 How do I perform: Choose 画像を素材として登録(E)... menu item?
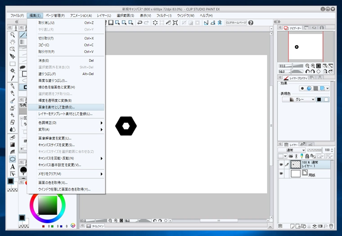coord(66,107)
